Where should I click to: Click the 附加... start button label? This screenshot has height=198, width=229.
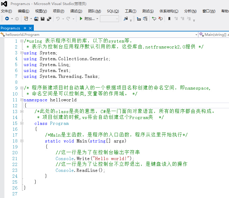(x=90, y=19)
